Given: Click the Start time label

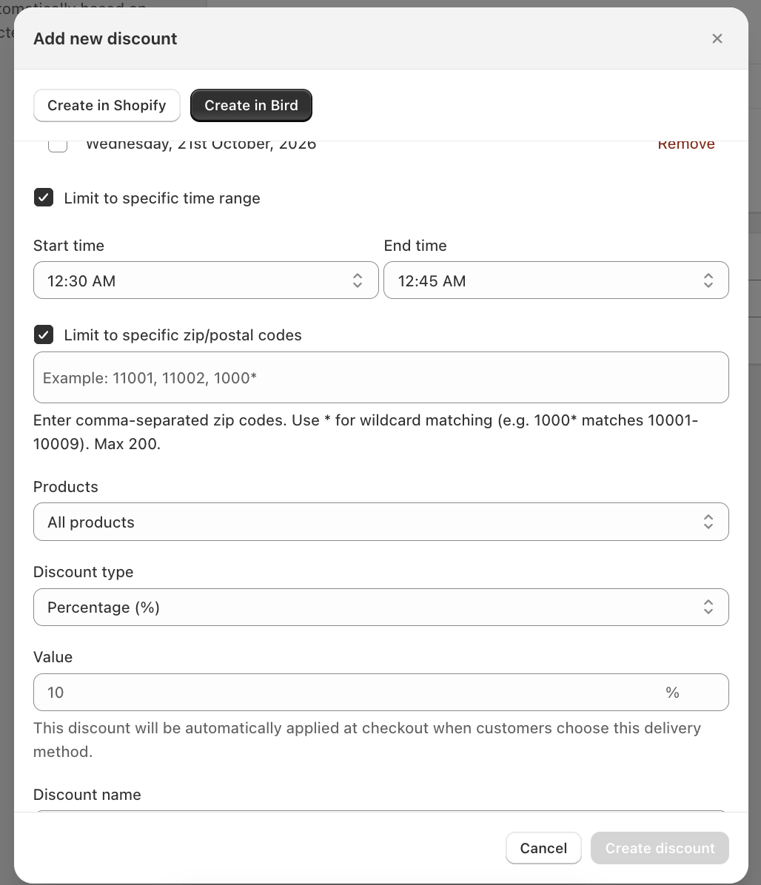Looking at the screenshot, I should 69,246.
